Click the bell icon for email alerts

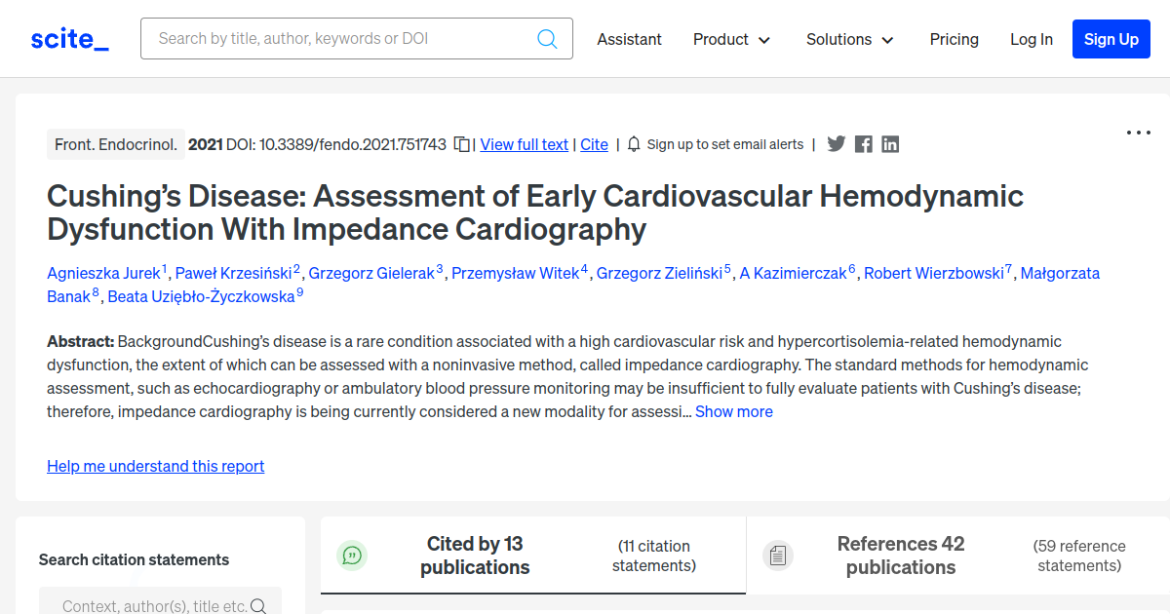tap(634, 144)
